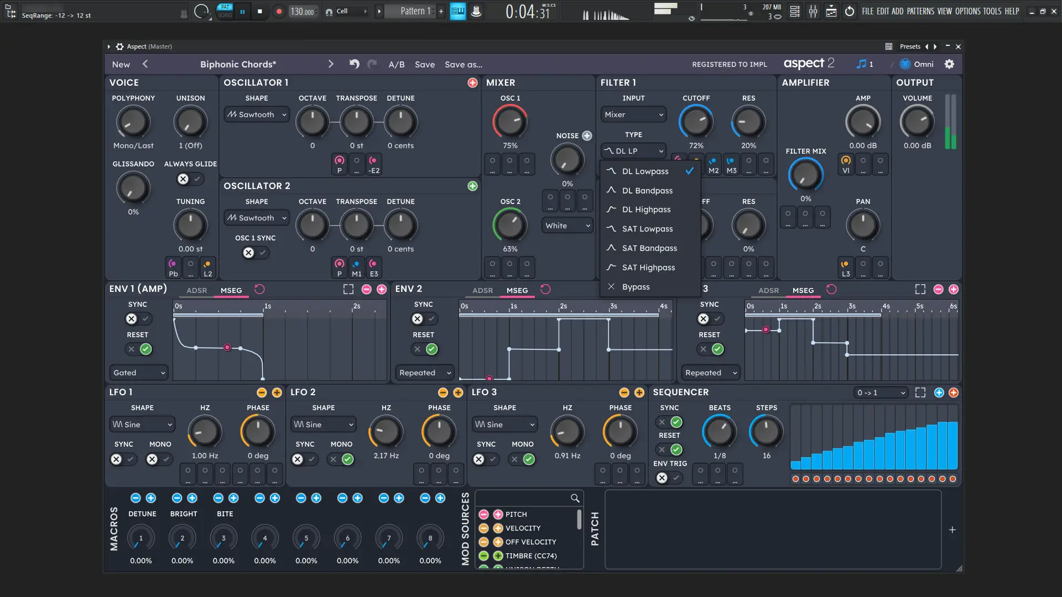Click the ENV 1 MSEG loop icon
Image resolution: width=1062 pixels, height=597 pixels.
(259, 289)
